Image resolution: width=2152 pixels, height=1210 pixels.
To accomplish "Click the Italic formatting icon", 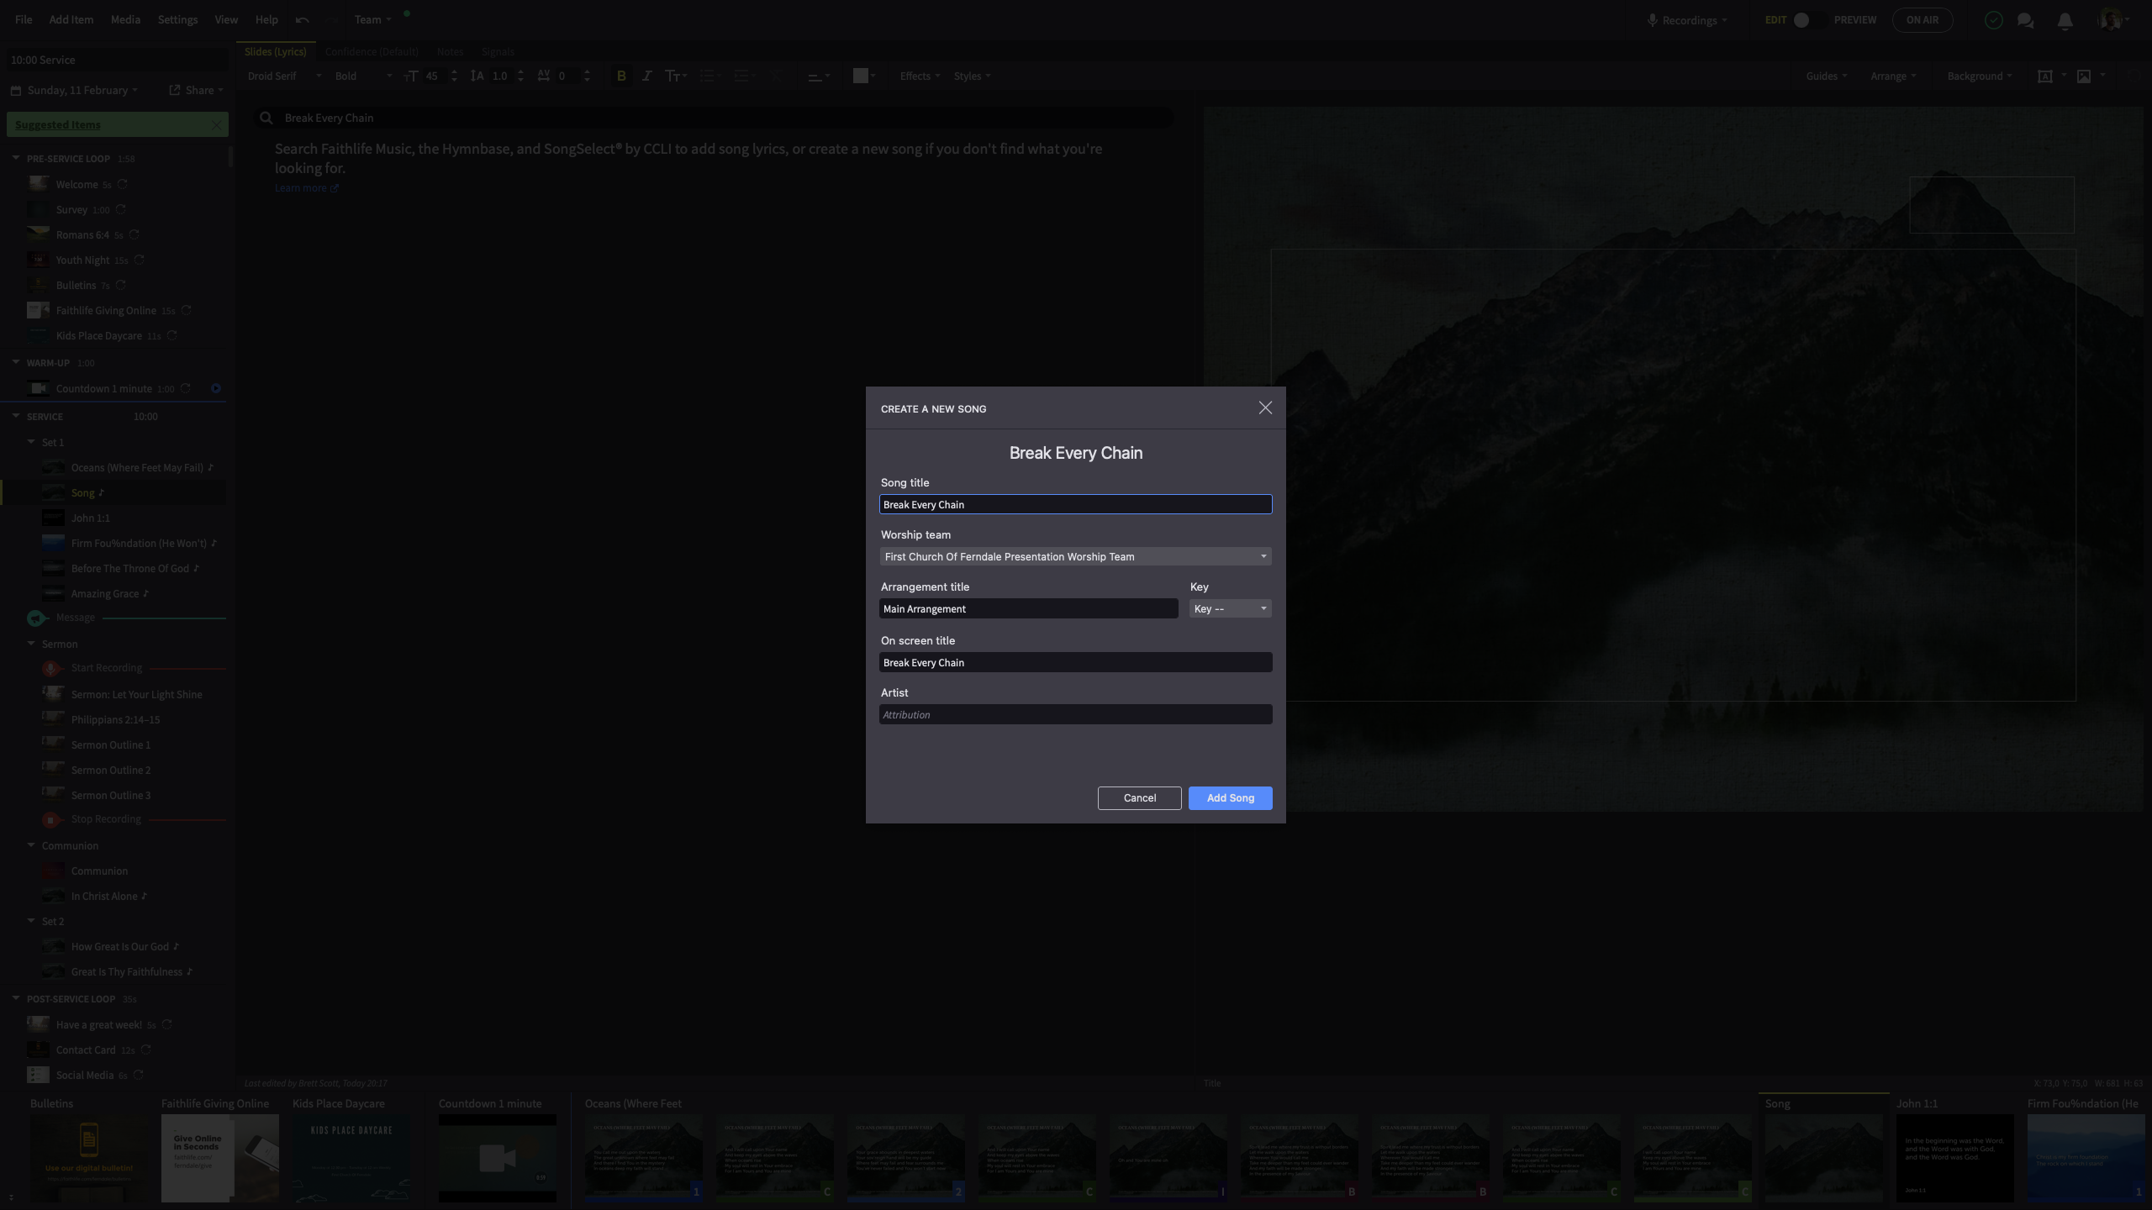I will pyautogui.click(x=646, y=76).
